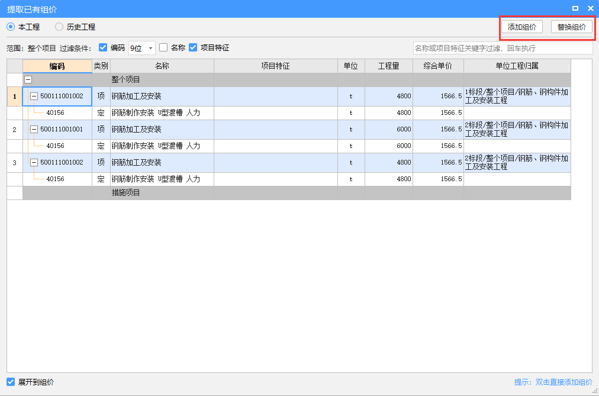Close the 提取已有组价 dialog
599x396 pixels.
tap(590, 8)
